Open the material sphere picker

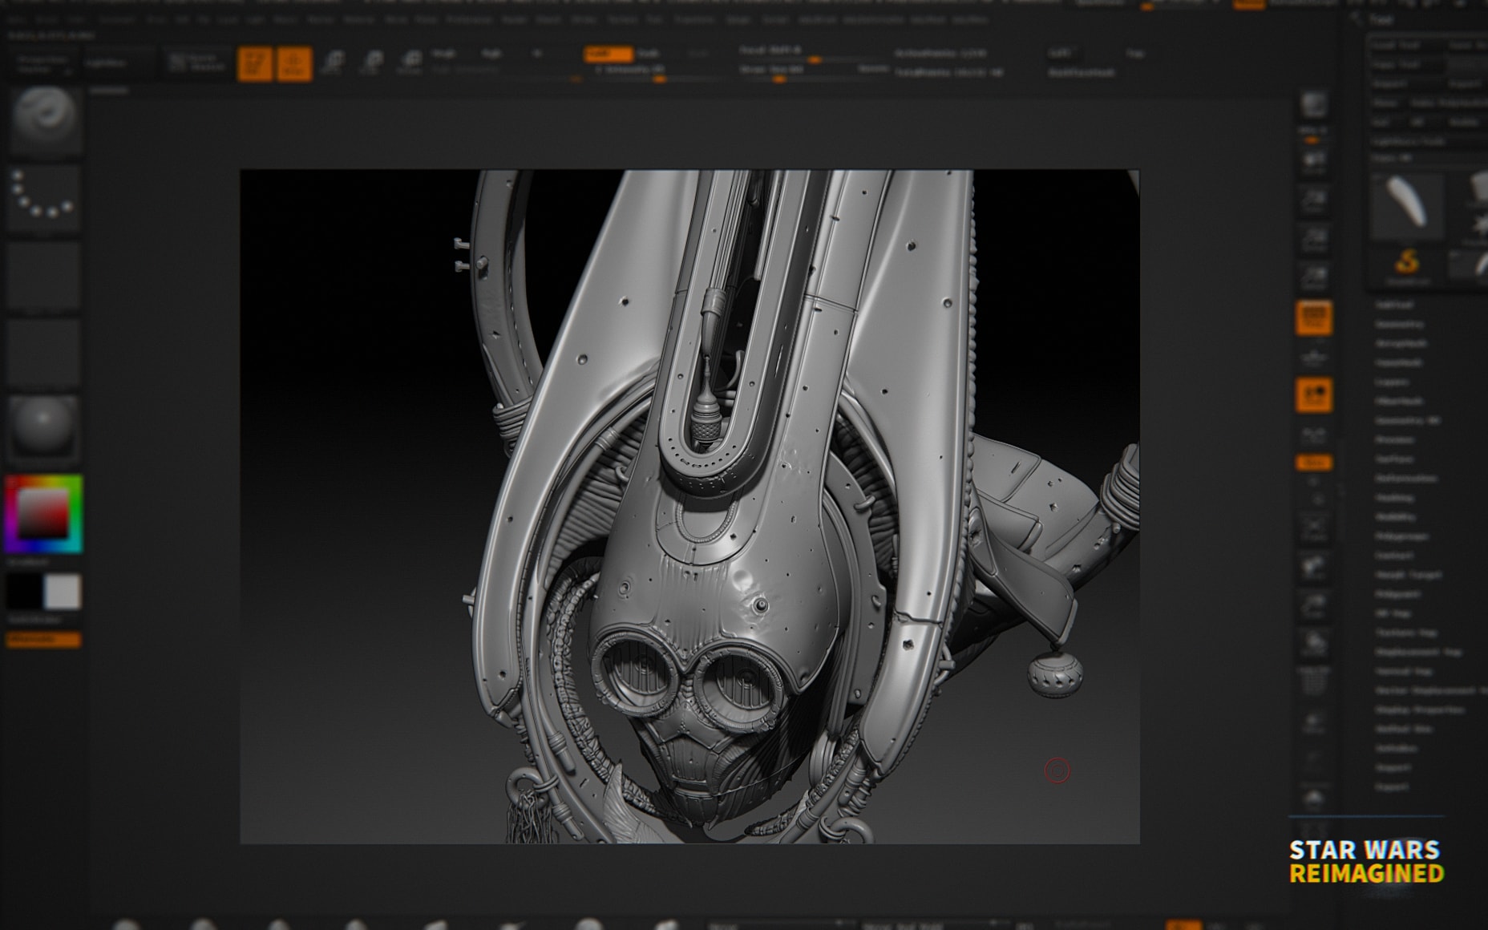pos(45,428)
